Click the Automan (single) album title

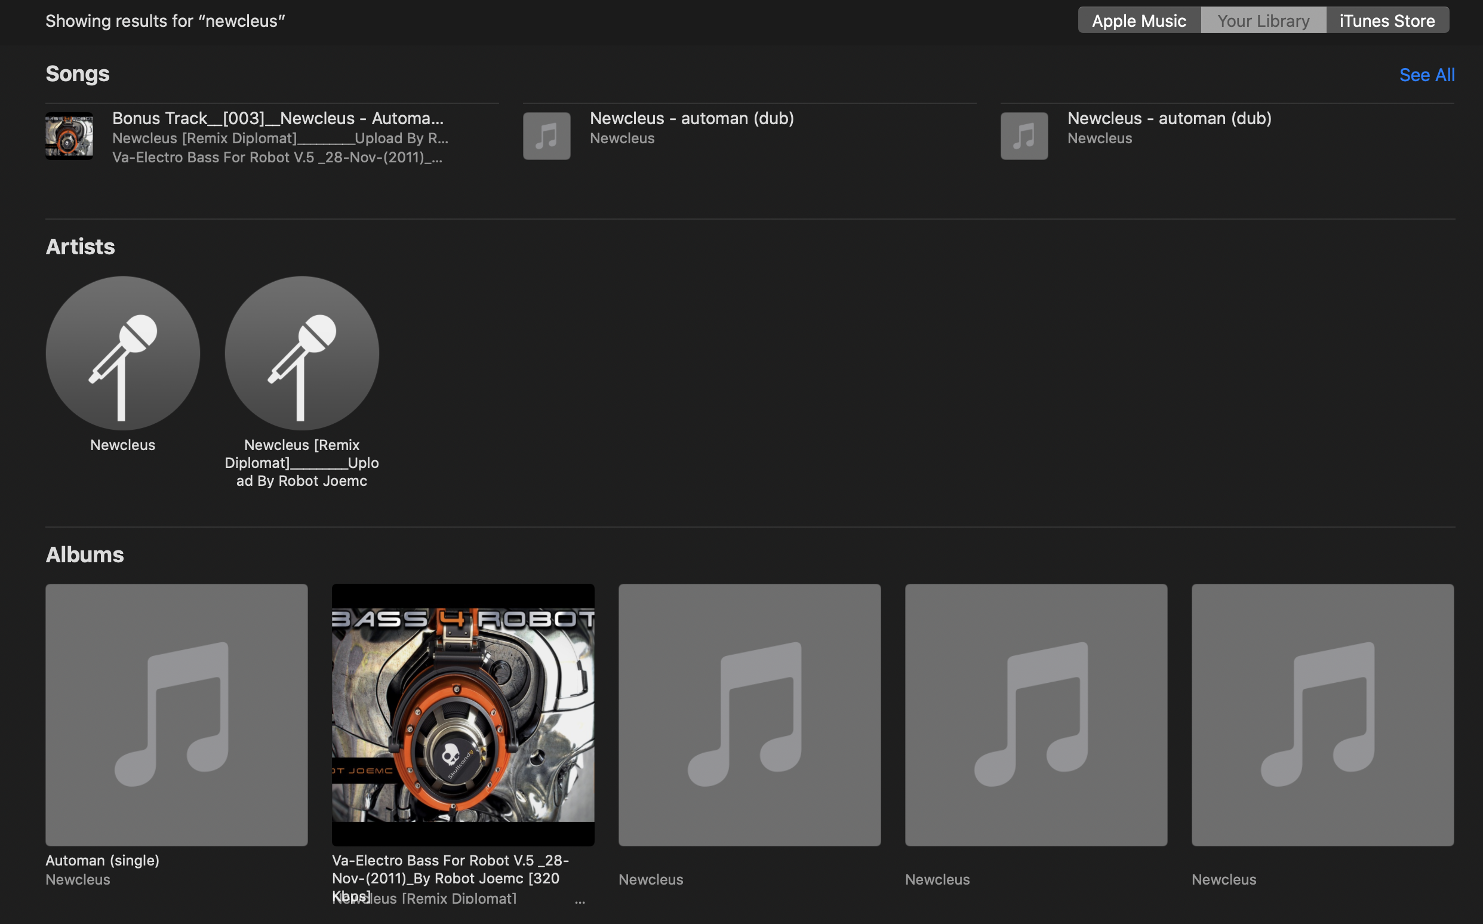103,861
